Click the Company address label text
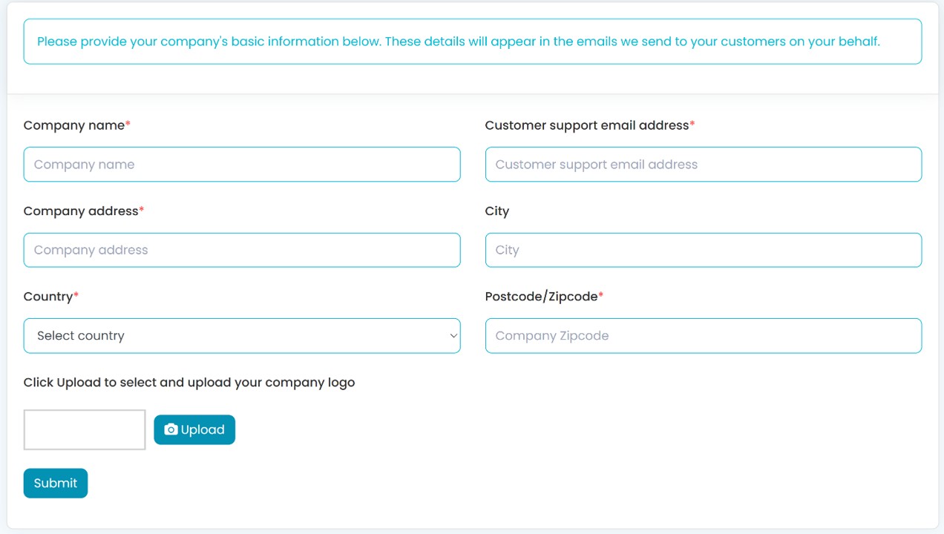944x534 pixels. click(x=80, y=211)
